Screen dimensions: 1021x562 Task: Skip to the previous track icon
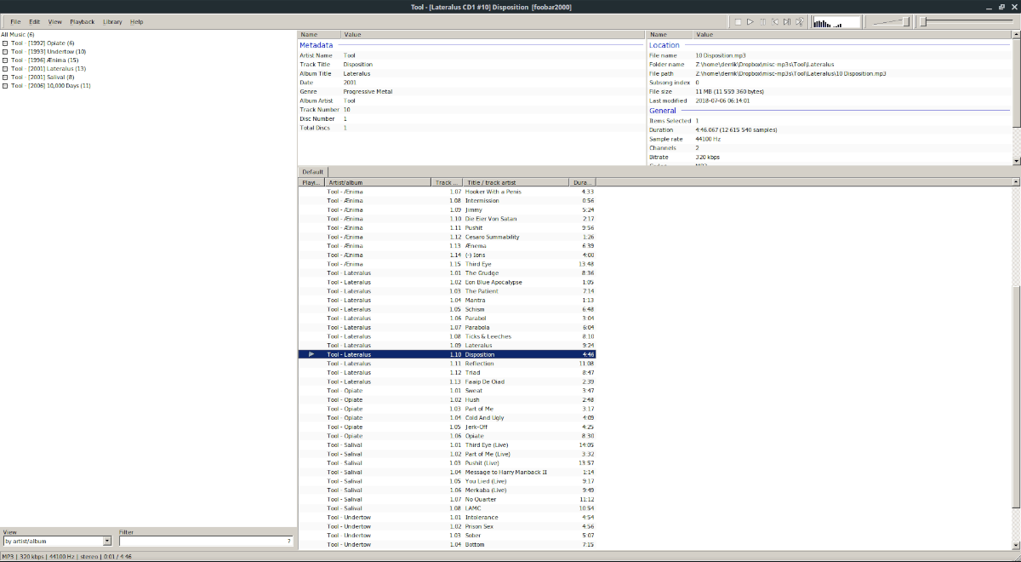coord(775,21)
